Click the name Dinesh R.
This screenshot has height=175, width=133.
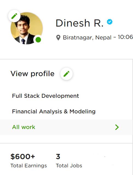click(x=79, y=23)
